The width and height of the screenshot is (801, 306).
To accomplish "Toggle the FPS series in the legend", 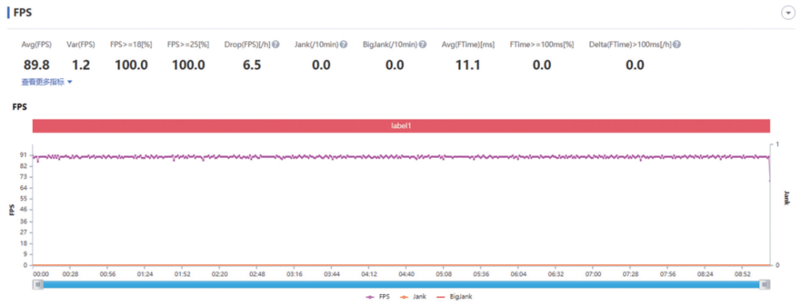I will pos(378,296).
